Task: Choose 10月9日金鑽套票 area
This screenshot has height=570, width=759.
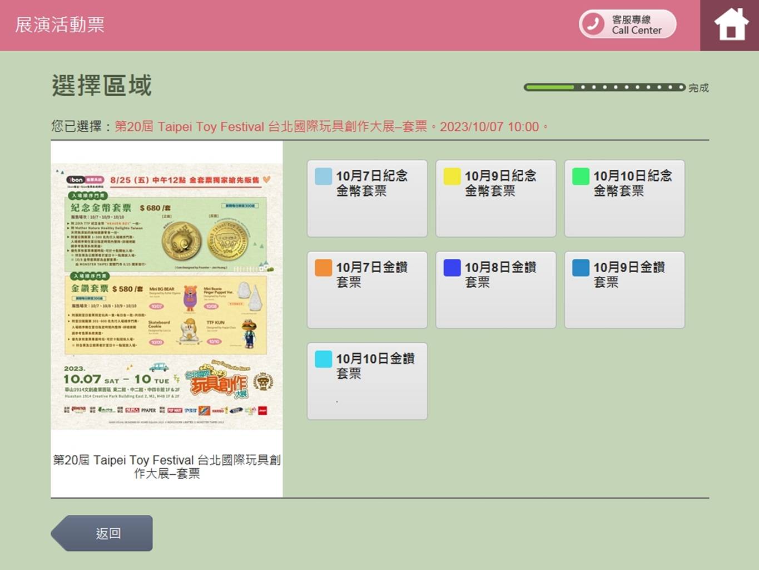Action: pyautogui.click(x=624, y=289)
